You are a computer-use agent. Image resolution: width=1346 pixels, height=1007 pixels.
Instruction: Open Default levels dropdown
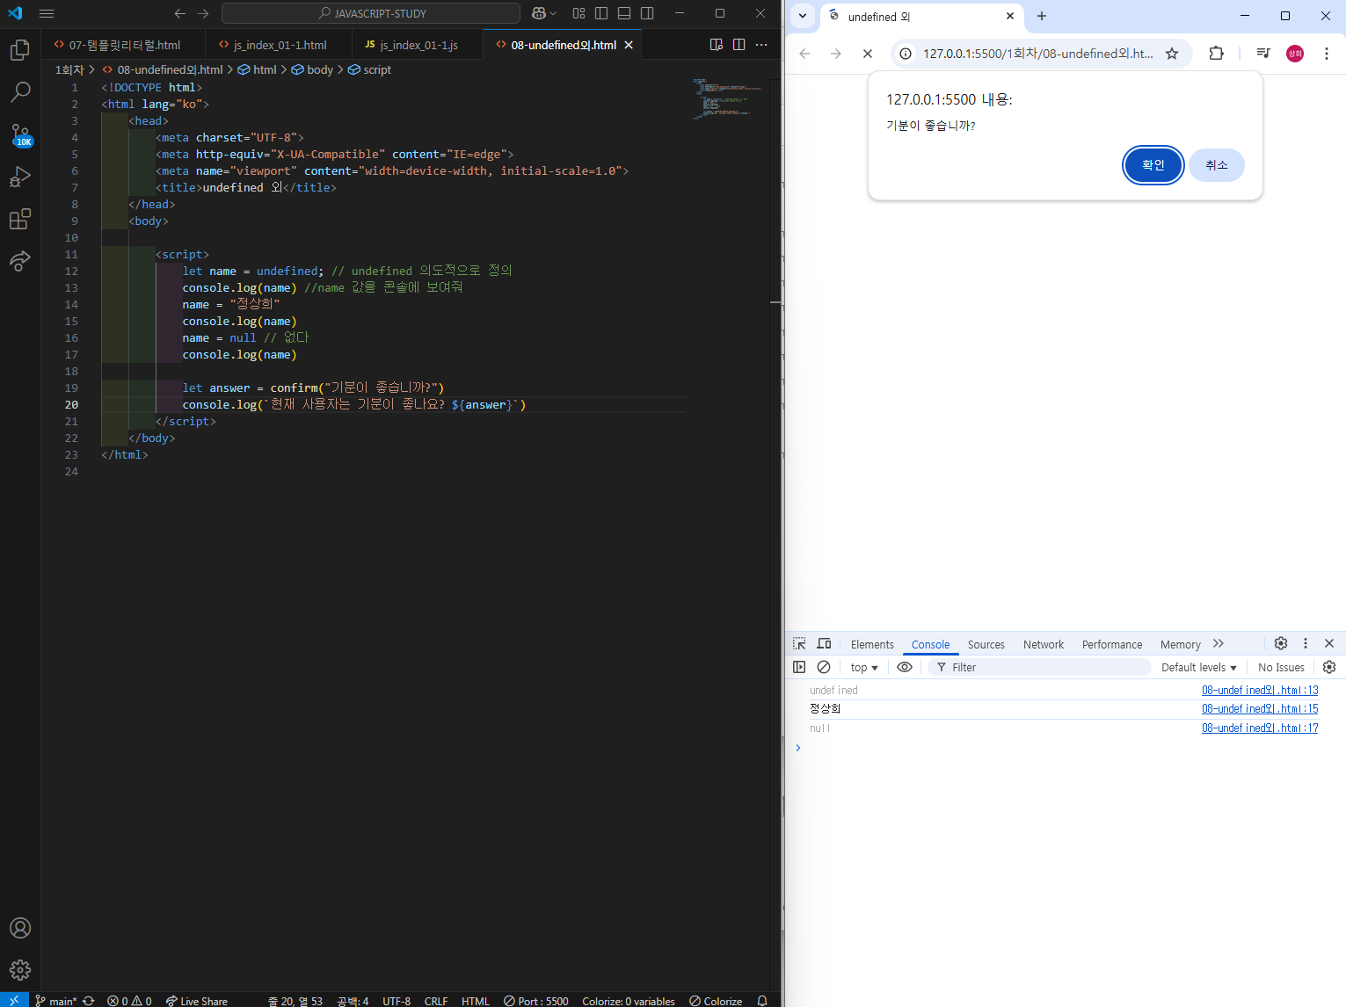(x=1199, y=667)
